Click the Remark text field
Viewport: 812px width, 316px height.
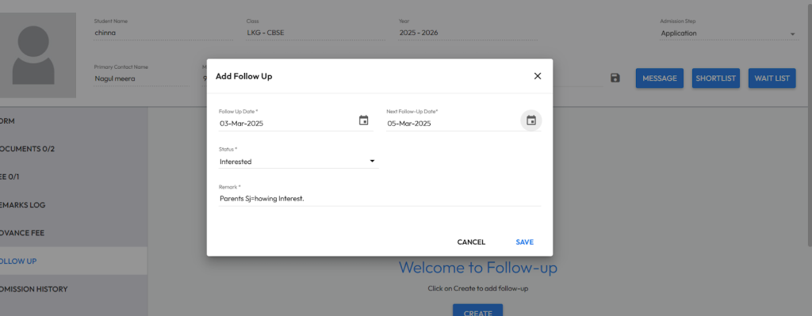coord(380,199)
